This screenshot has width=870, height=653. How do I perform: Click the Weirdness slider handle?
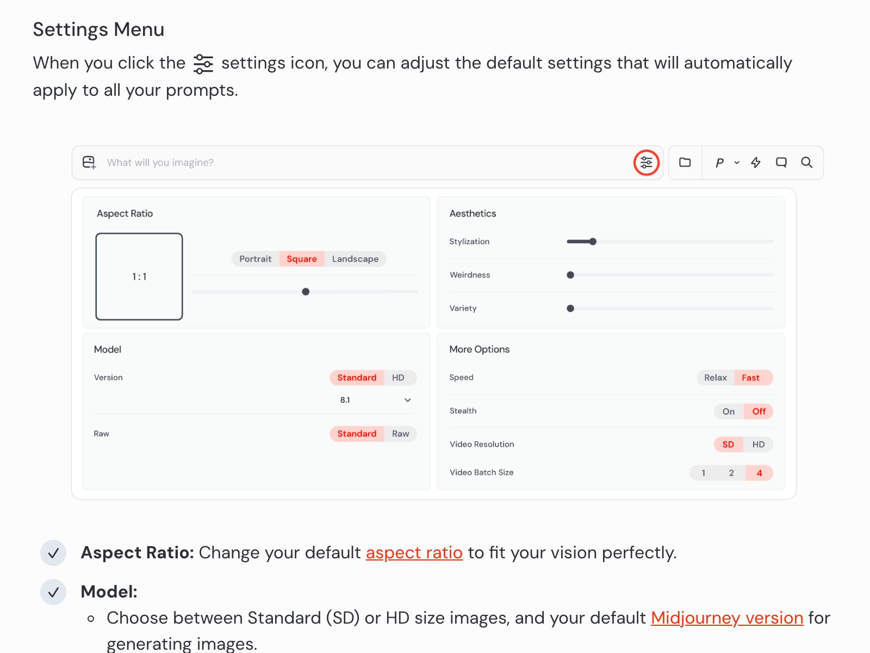570,275
